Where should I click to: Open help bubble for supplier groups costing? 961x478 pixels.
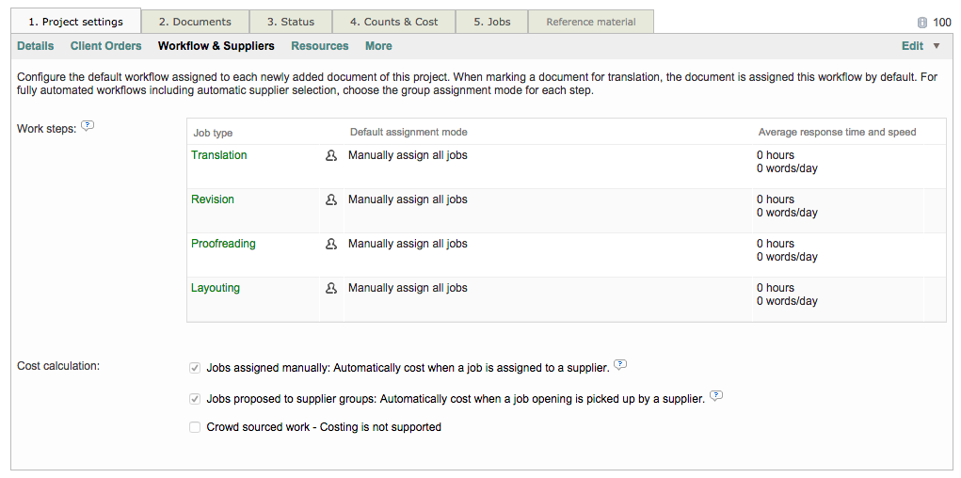716,396
